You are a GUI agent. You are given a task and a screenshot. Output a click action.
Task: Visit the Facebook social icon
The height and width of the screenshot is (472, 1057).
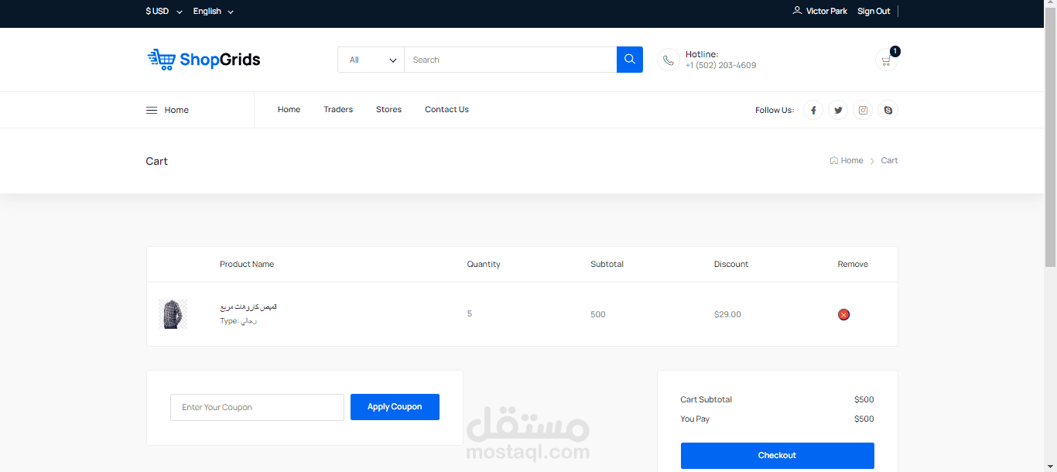coord(813,110)
